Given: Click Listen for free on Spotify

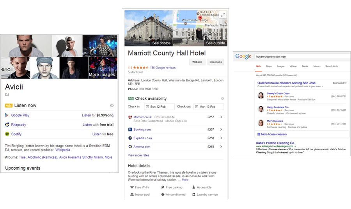Looking at the screenshot, I should (x=103, y=134).
